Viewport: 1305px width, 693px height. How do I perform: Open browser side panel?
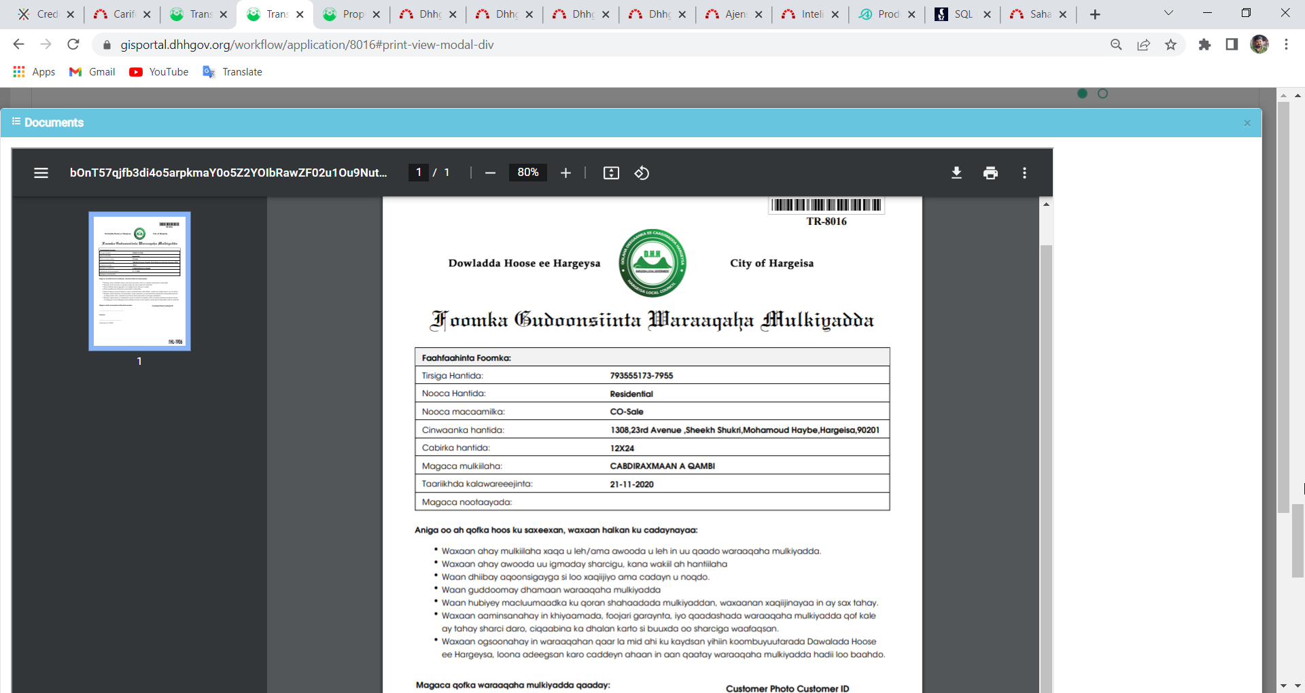(1232, 45)
